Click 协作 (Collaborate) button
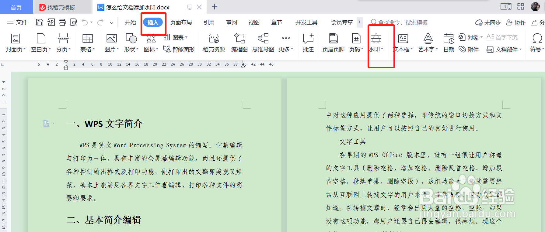 pyautogui.click(x=516, y=22)
